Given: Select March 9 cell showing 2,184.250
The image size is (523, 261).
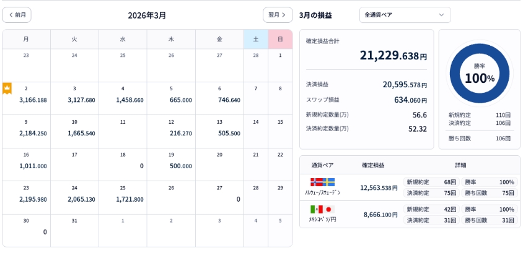Looking at the screenshot, I should coord(27,132).
